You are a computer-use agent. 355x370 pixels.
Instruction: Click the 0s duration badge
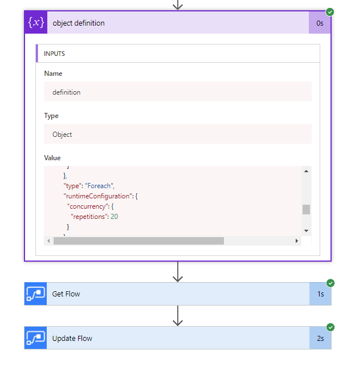(x=320, y=23)
